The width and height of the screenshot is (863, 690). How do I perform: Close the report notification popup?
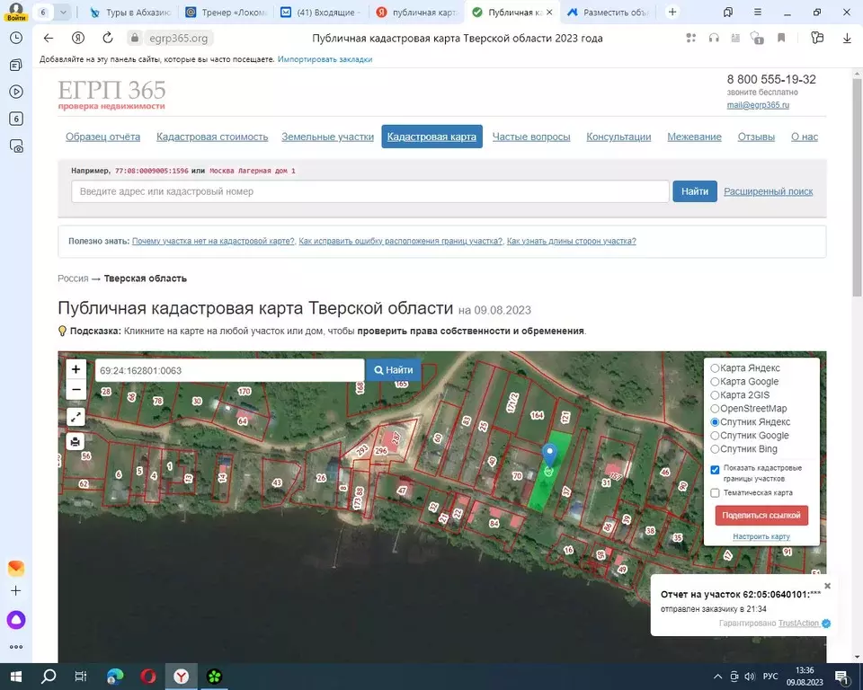[x=828, y=586]
